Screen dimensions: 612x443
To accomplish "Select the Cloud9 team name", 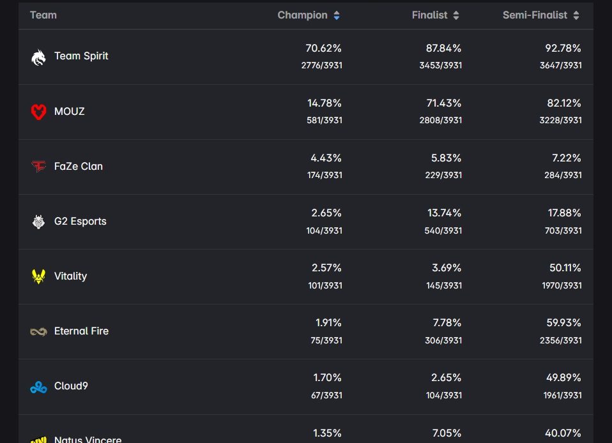I will click(x=71, y=386).
